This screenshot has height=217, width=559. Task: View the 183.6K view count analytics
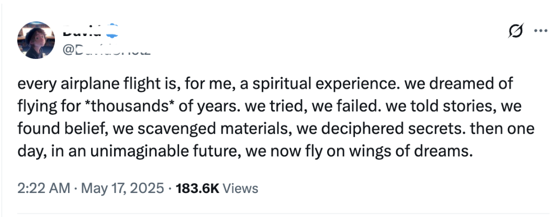click(x=197, y=188)
